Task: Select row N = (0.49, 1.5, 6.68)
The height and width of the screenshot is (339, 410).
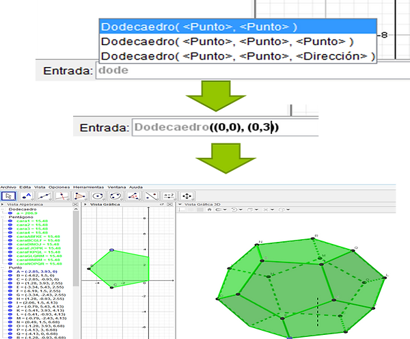Action: point(38,322)
